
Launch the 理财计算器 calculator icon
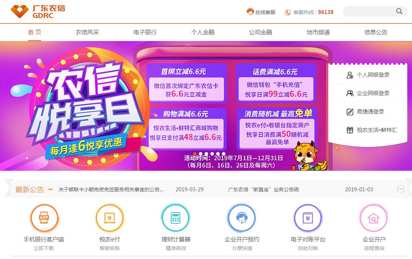click(176, 218)
